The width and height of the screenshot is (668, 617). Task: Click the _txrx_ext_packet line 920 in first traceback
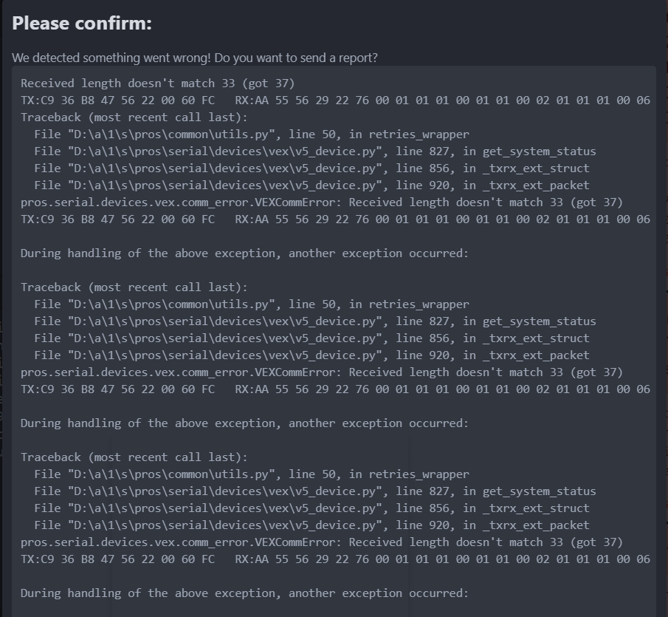coord(311,185)
